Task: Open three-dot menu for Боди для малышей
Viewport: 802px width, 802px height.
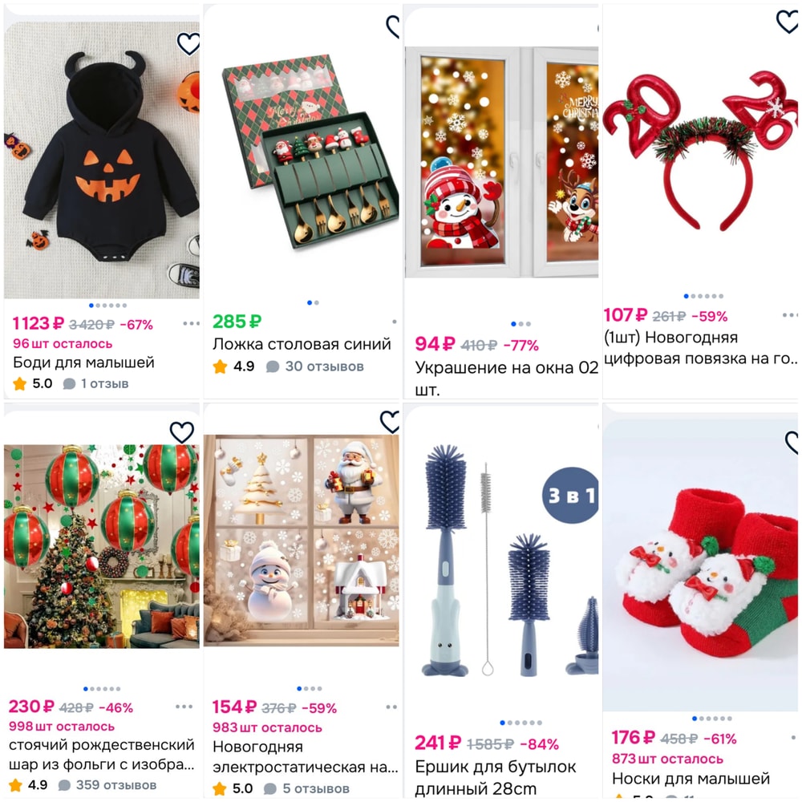Action: (x=192, y=323)
